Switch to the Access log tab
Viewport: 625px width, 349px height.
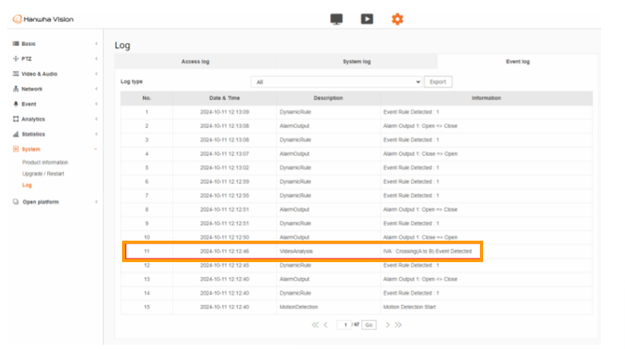[195, 61]
